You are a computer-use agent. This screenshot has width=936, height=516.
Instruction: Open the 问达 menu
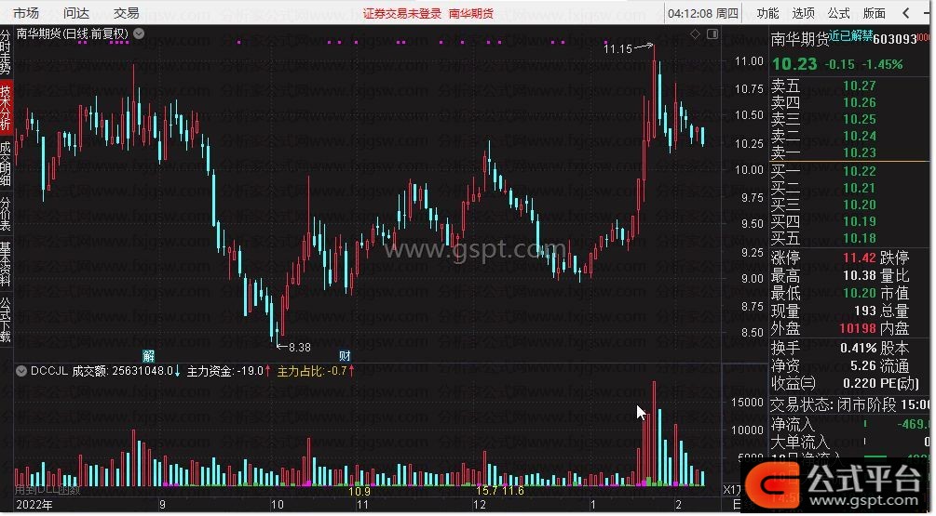click(75, 12)
